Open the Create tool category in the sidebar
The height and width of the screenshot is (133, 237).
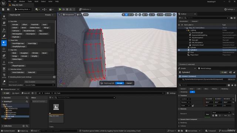(x=4, y=24)
